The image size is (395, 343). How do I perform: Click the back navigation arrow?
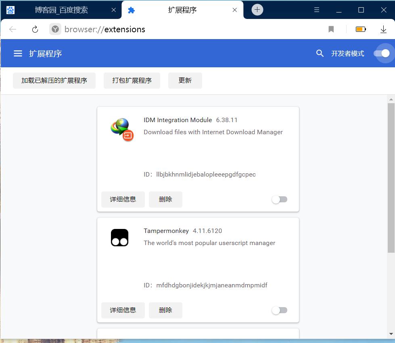12,29
